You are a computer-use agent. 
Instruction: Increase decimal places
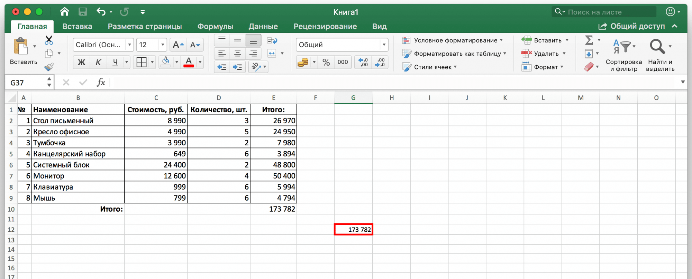pos(363,62)
